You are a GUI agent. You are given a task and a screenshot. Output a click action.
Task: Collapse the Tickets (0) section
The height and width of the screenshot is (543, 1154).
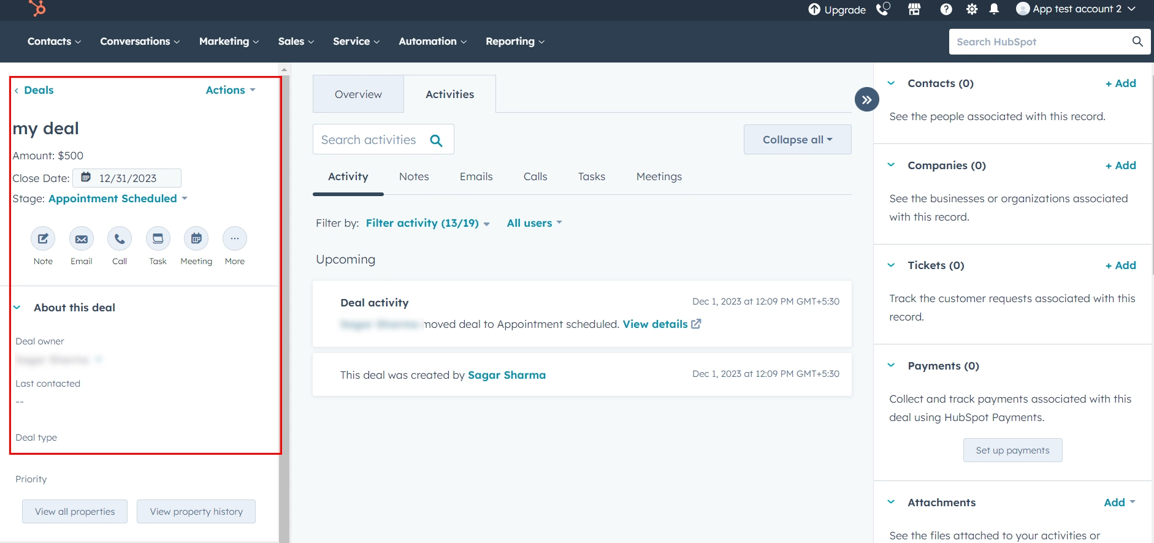point(892,265)
